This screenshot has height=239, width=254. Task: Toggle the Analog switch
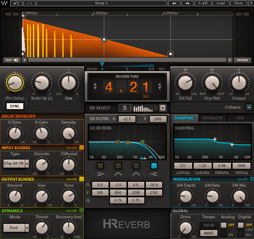tap(224, 229)
